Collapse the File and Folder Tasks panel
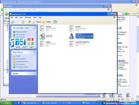This screenshot has height=105, width=139. point(34,28)
